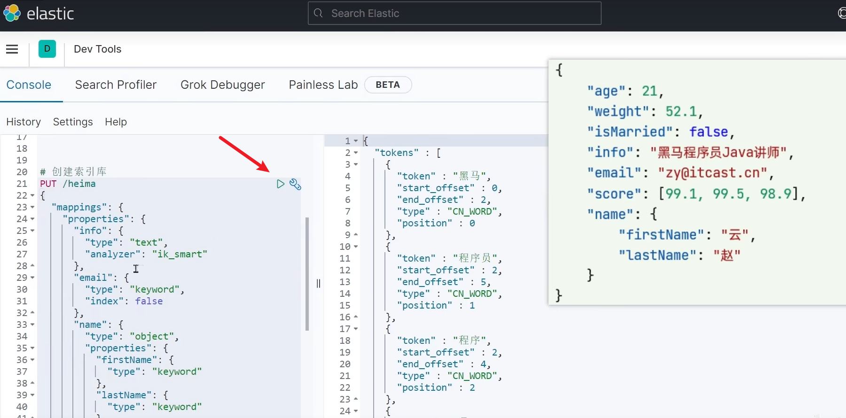Open the hamburger navigation menu
Image resolution: width=846 pixels, height=418 pixels.
(x=12, y=49)
